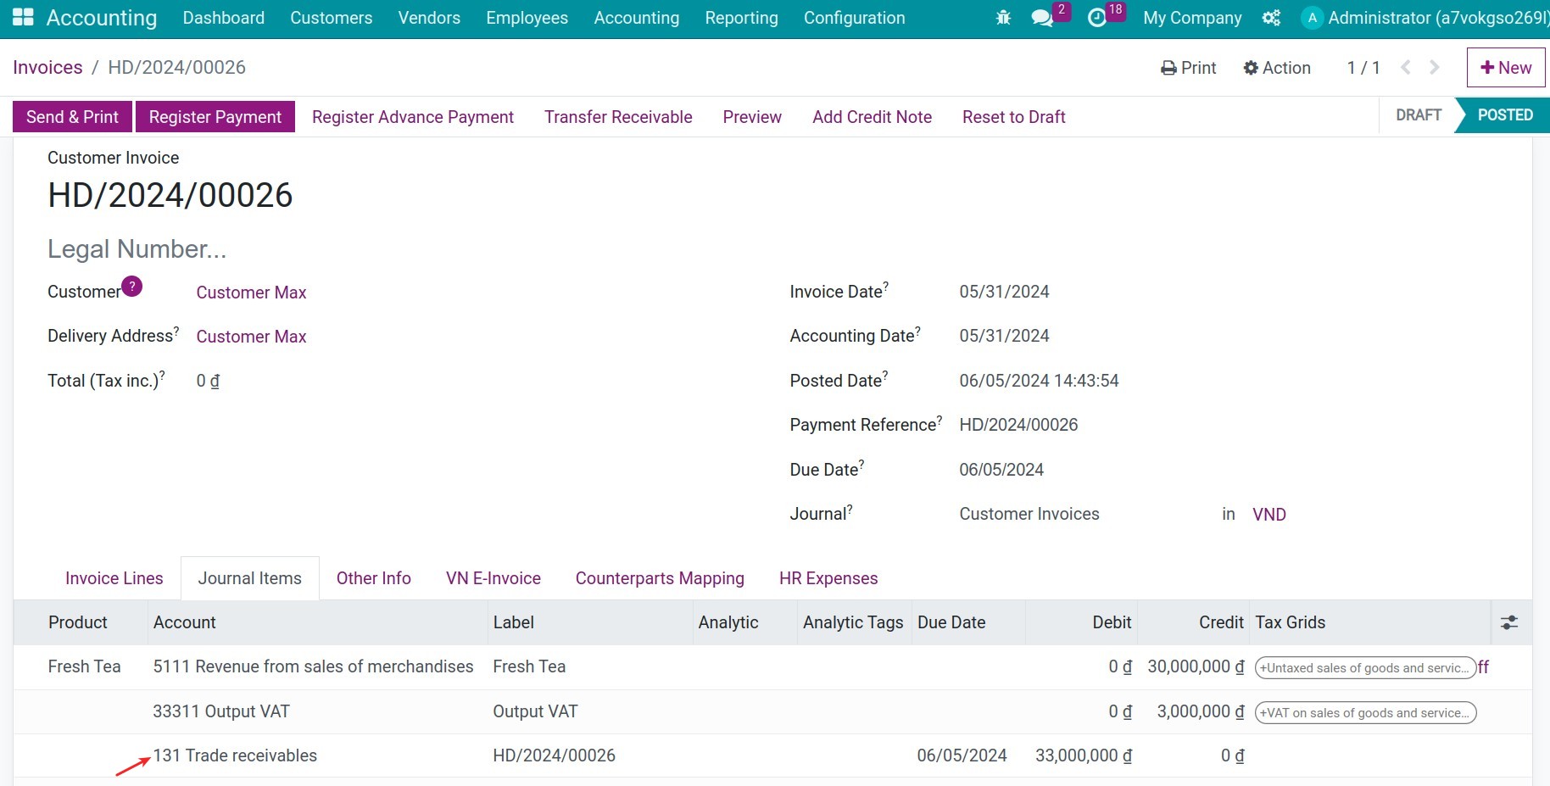Open the Dashboard menu

(x=224, y=18)
